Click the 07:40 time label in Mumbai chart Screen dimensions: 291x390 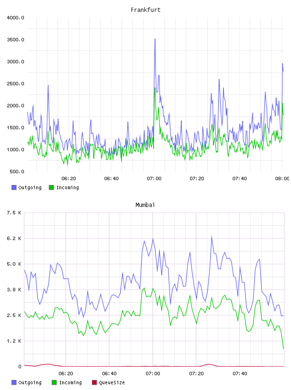coord(240,374)
